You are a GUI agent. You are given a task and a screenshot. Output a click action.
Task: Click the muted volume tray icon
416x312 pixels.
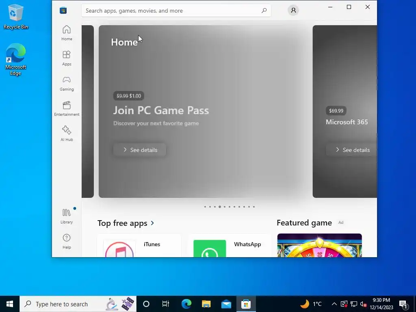coord(363,304)
